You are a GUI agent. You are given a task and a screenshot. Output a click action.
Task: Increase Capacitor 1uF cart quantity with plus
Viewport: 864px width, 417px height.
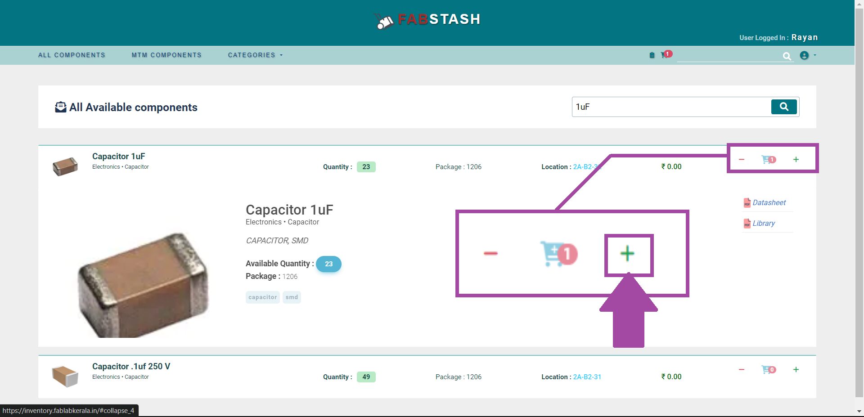(x=796, y=160)
